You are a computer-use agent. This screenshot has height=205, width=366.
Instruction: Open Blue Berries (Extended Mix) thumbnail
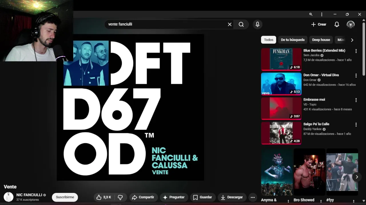coord(281,59)
